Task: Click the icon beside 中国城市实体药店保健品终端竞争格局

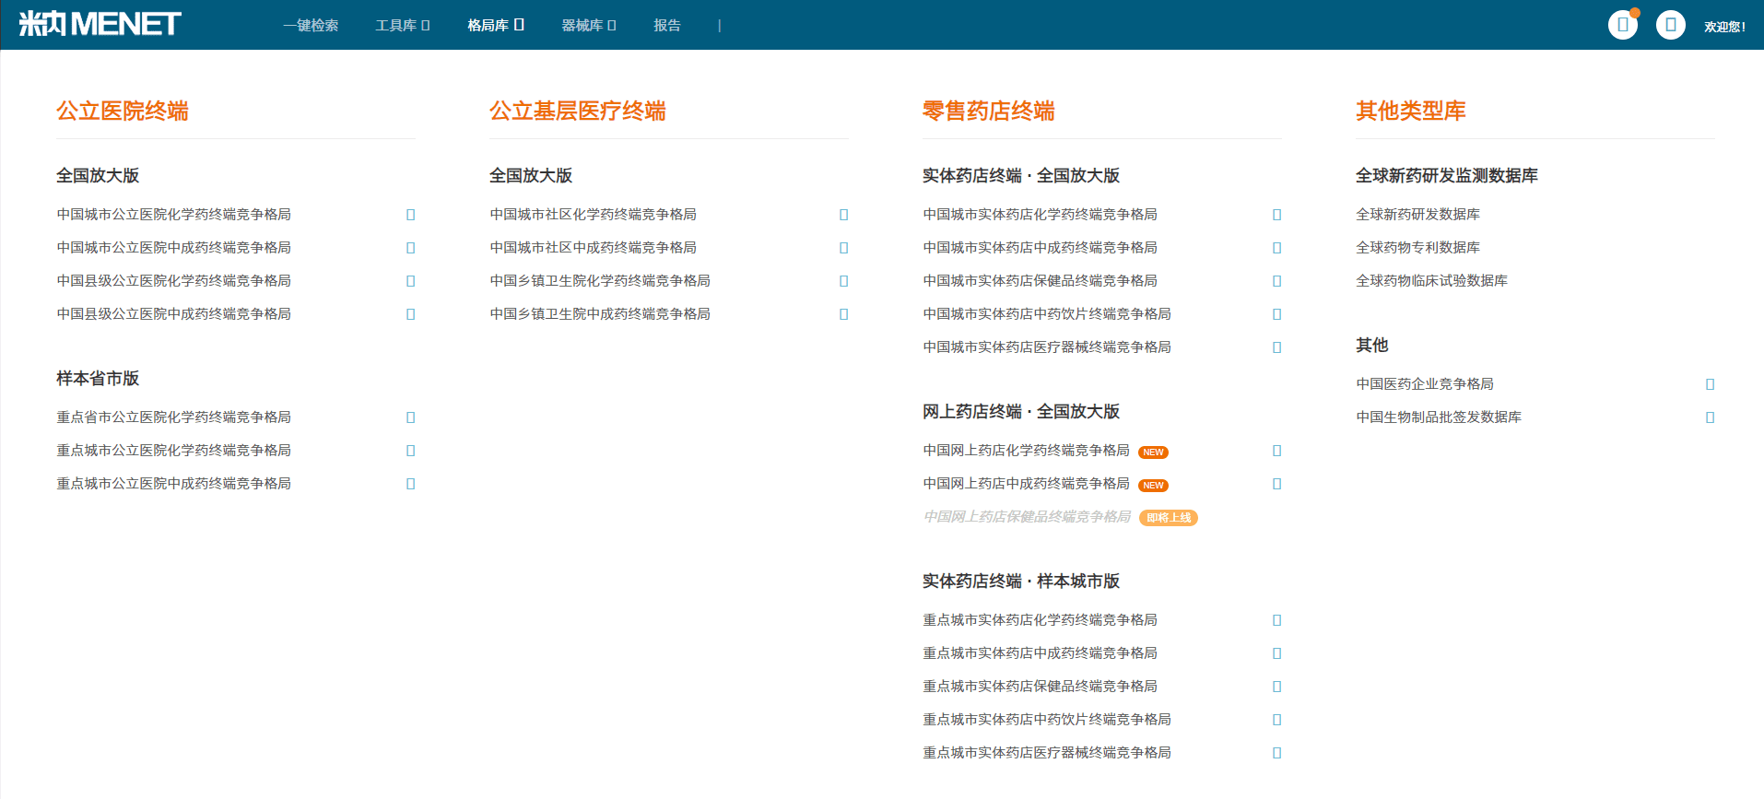Action: (1277, 281)
